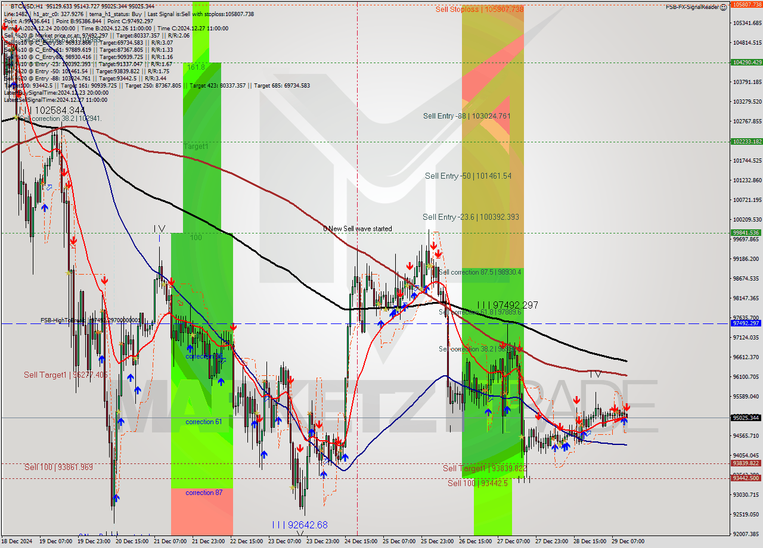This screenshot has width=763, height=548.
Task: Select the 96100.705 price scale value
Action: (x=746, y=376)
